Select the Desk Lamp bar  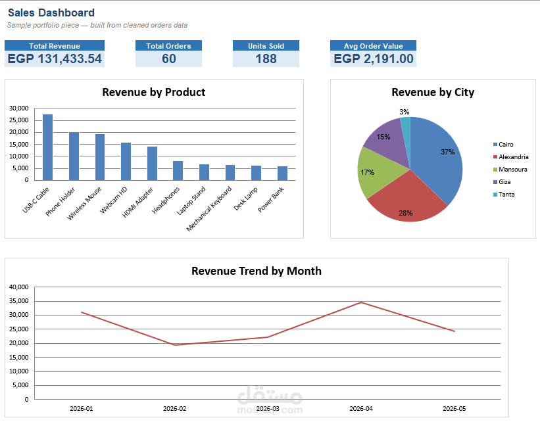[x=256, y=173]
